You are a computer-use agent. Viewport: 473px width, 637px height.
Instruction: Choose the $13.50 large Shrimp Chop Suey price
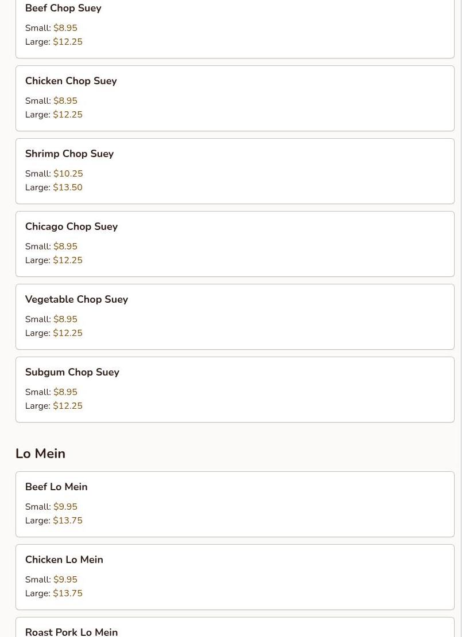pos(68,187)
